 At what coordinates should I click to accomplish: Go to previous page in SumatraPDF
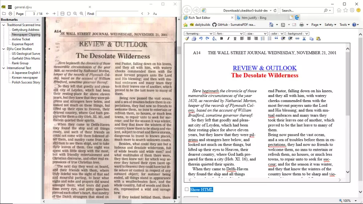48,14
